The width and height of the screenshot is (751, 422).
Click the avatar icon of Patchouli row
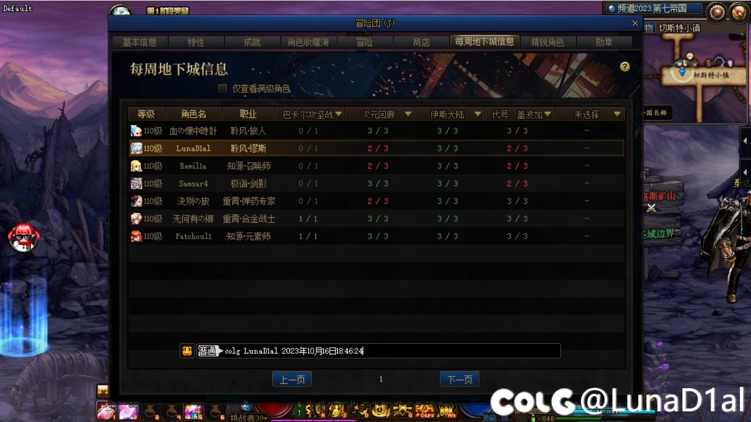click(x=136, y=236)
